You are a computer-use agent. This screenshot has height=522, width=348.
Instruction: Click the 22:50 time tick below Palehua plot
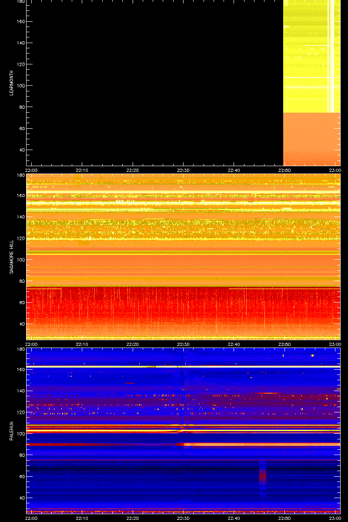click(284, 518)
